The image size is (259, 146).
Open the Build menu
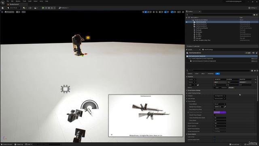[30, 1]
